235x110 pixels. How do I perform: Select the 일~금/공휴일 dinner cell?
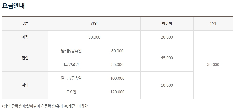click(x=71, y=78)
